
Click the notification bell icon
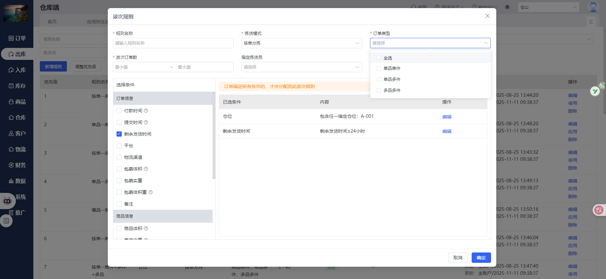(507, 7)
